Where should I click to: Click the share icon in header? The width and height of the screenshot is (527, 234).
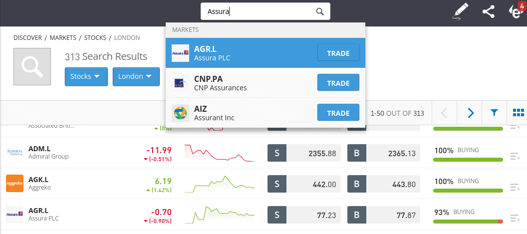coord(489,12)
